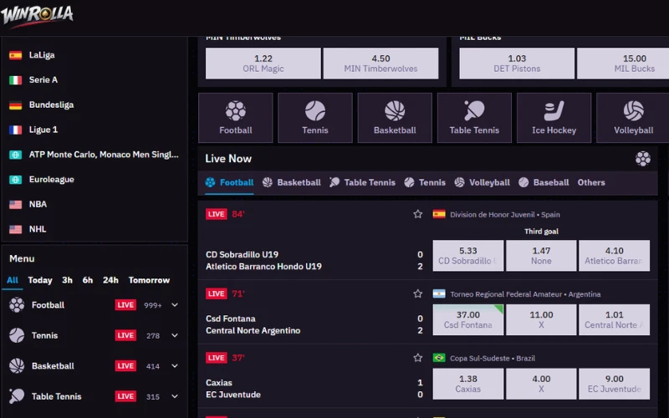Screen dimensions: 669x418
Task: Bet on MIL Bucks at 15.00
Action: tap(624, 64)
